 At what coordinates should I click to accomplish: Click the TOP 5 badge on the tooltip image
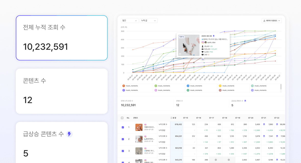182,37
